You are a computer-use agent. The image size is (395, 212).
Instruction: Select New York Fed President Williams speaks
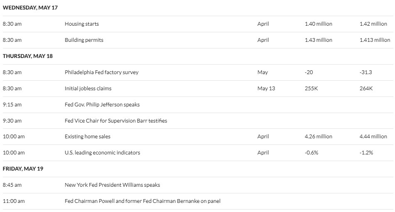click(x=113, y=185)
